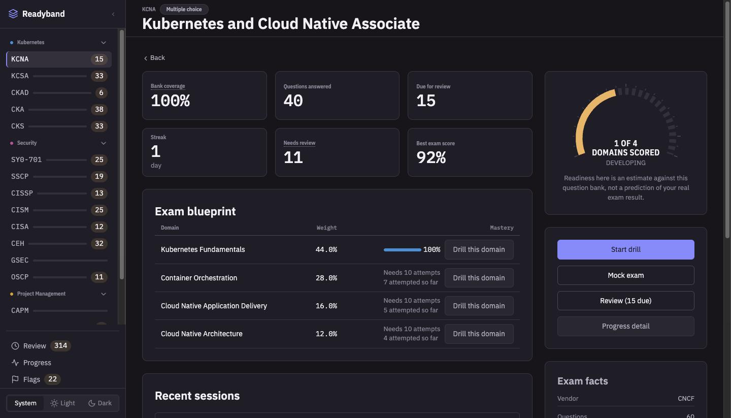731x418 pixels.
Task: Select the System theme option
Action: click(x=25, y=403)
